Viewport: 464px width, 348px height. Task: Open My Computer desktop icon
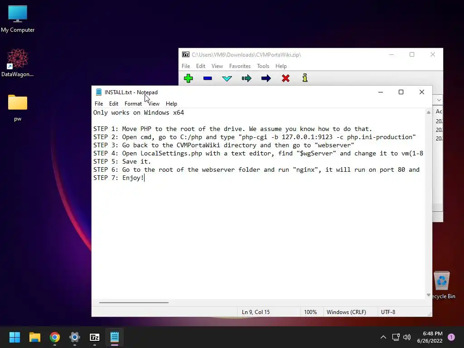click(x=18, y=19)
